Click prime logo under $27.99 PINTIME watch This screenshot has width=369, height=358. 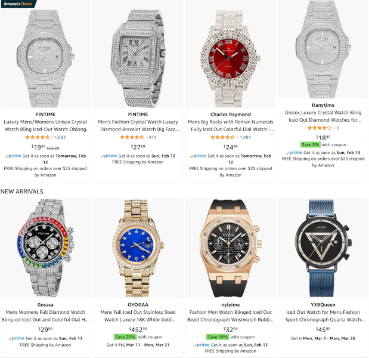[x=109, y=156]
